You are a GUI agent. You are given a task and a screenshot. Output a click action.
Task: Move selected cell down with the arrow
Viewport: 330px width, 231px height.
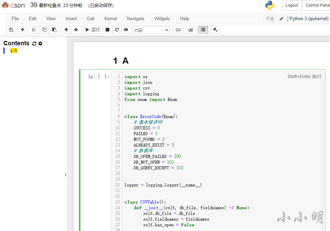coord(76,30)
